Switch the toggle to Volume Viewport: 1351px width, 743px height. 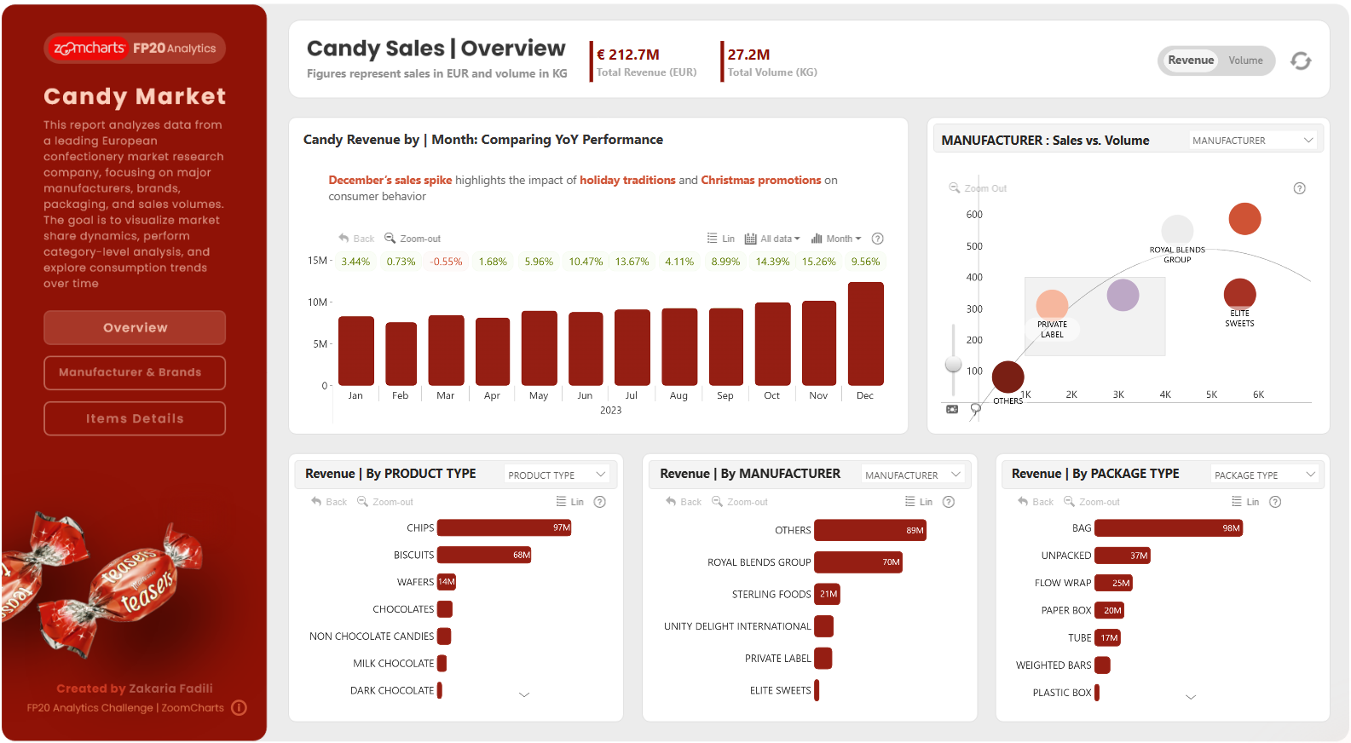pos(1245,60)
